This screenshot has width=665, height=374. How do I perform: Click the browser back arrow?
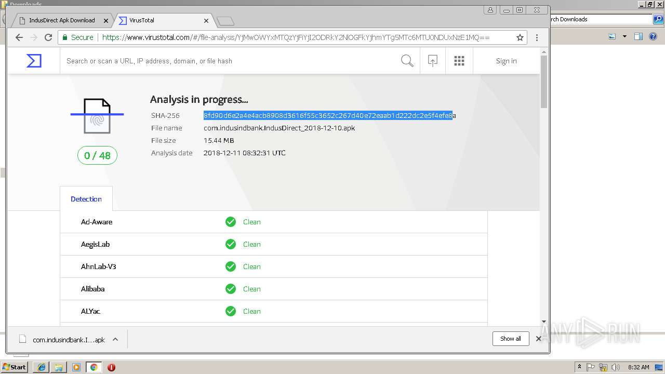pos(19,37)
